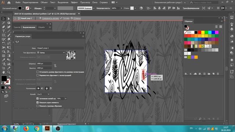Screen dimensions: 235x132
Task: Select right-in-front overlap toggle
Action: [42, 88]
